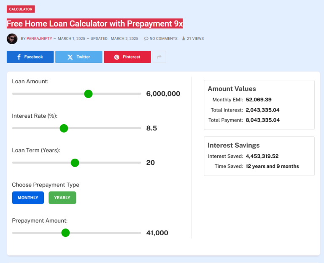324x263 pixels.
Task: Click the Loan Amount slider handle
Action: coord(88,94)
